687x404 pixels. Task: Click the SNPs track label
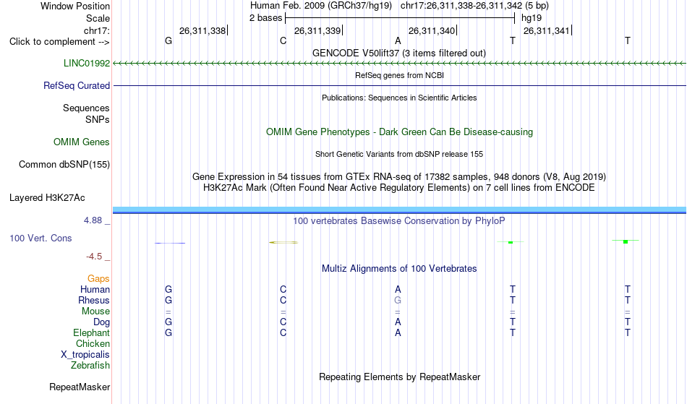click(x=98, y=119)
